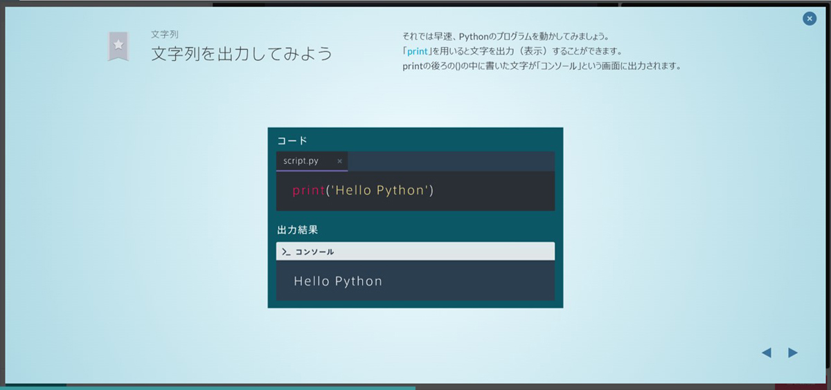Click the highlighted 'print' keyword in description
831x390 pixels.
(x=417, y=51)
